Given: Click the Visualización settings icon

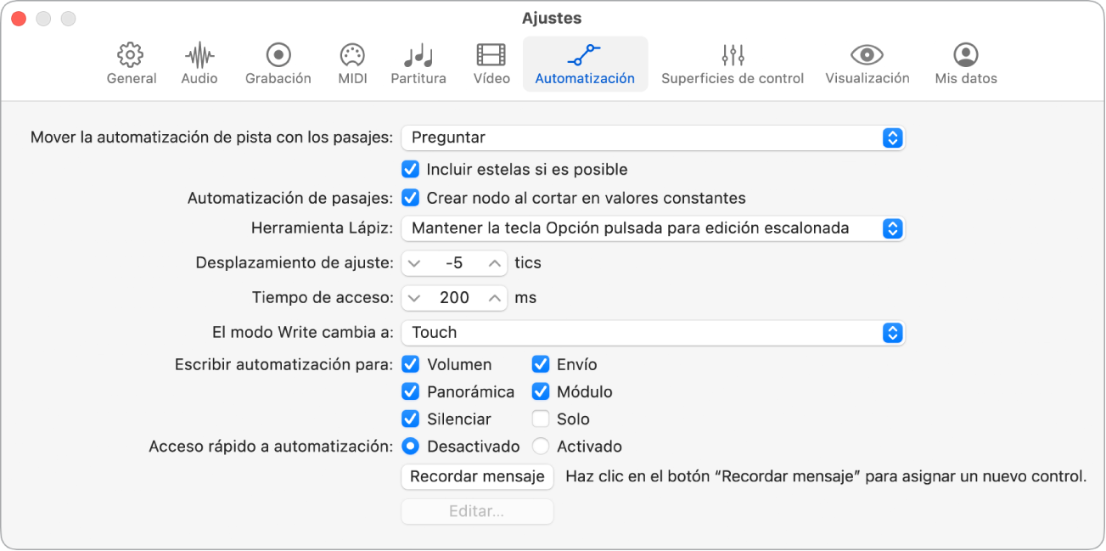Looking at the screenshot, I should tap(867, 62).
